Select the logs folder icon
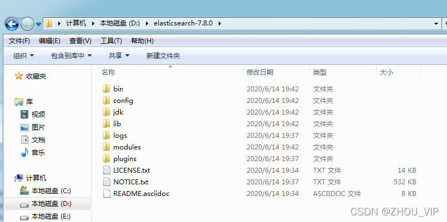Image resolution: width=447 pixels, height=222 pixels. click(x=106, y=135)
